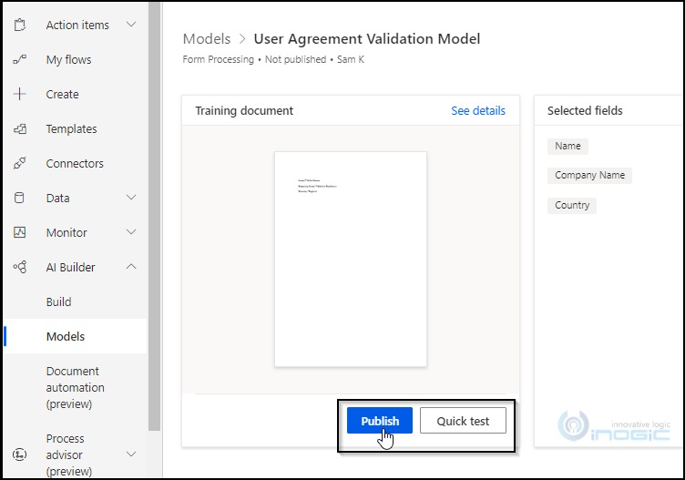685x480 pixels.
Task: Expand Process advisor (preview) chevron
Action: pos(131,454)
